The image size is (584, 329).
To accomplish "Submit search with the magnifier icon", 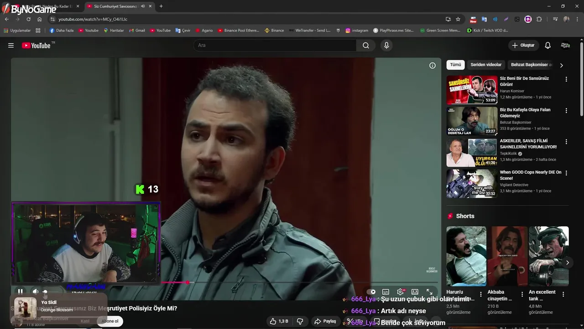I will [x=366, y=45].
